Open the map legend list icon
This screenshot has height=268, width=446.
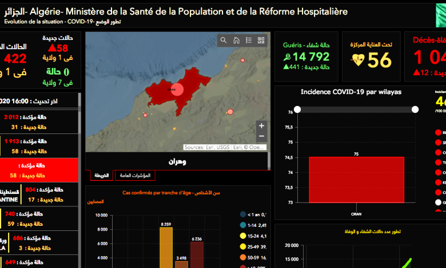(x=249, y=40)
